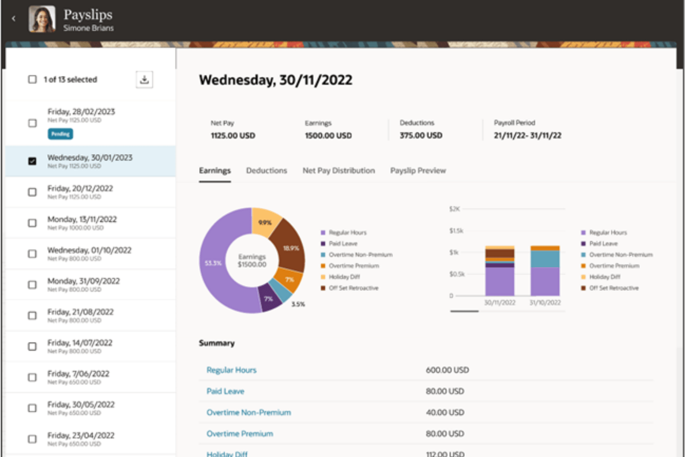Image resolution: width=685 pixels, height=457 pixels.
Task: Open the Paid Leave summary link
Action: [x=225, y=391]
